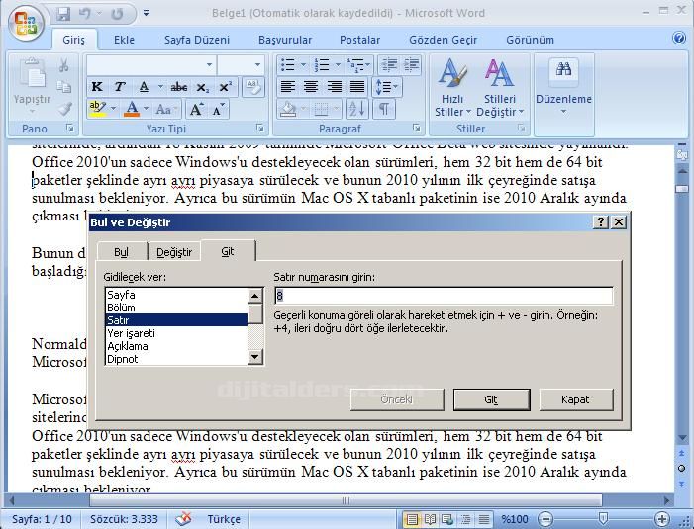
Task: Toggle subscript formatting
Action: point(203,87)
